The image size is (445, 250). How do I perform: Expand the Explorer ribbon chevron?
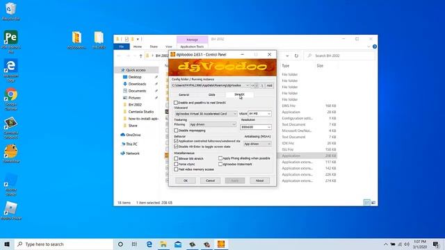[x=369, y=47]
